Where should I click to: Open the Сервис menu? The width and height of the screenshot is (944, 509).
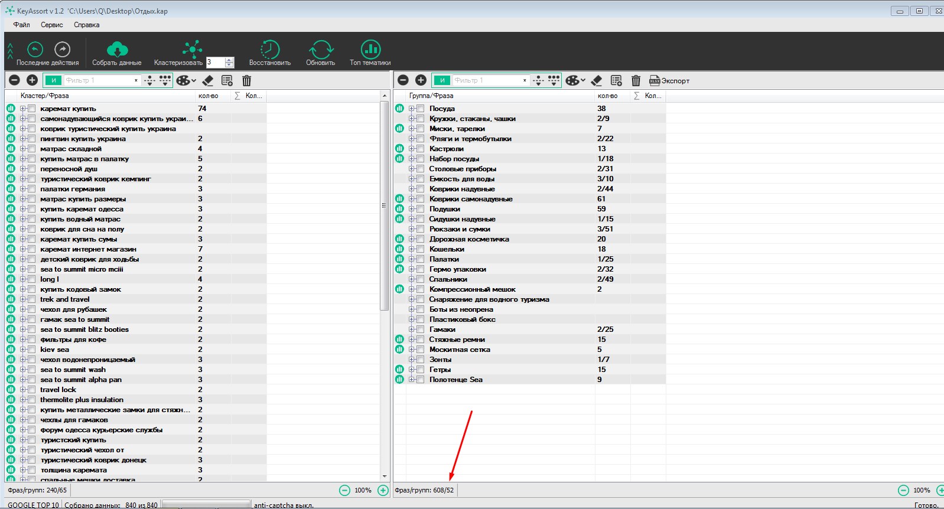[x=52, y=25]
